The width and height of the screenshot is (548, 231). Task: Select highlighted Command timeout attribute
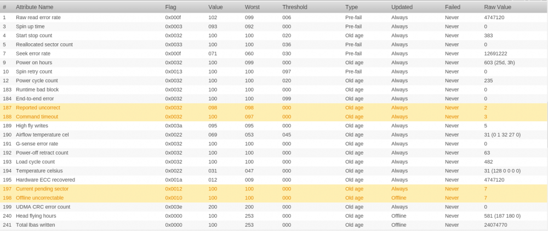[x=274, y=117]
